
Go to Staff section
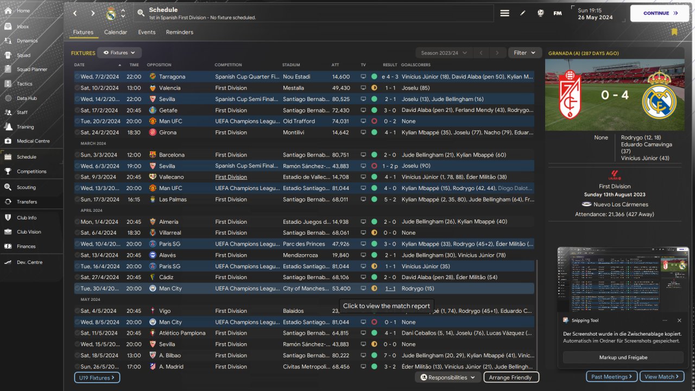coord(31,112)
